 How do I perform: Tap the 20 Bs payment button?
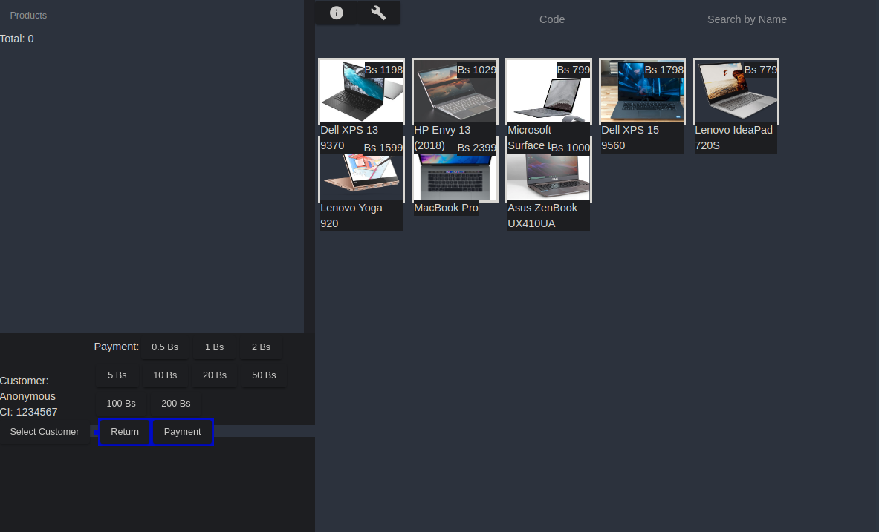pyautogui.click(x=214, y=375)
